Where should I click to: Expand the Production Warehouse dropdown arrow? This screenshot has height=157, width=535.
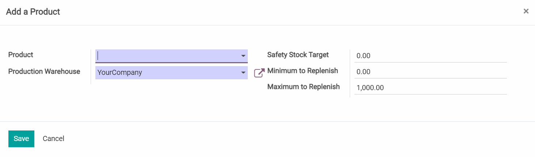(x=243, y=73)
